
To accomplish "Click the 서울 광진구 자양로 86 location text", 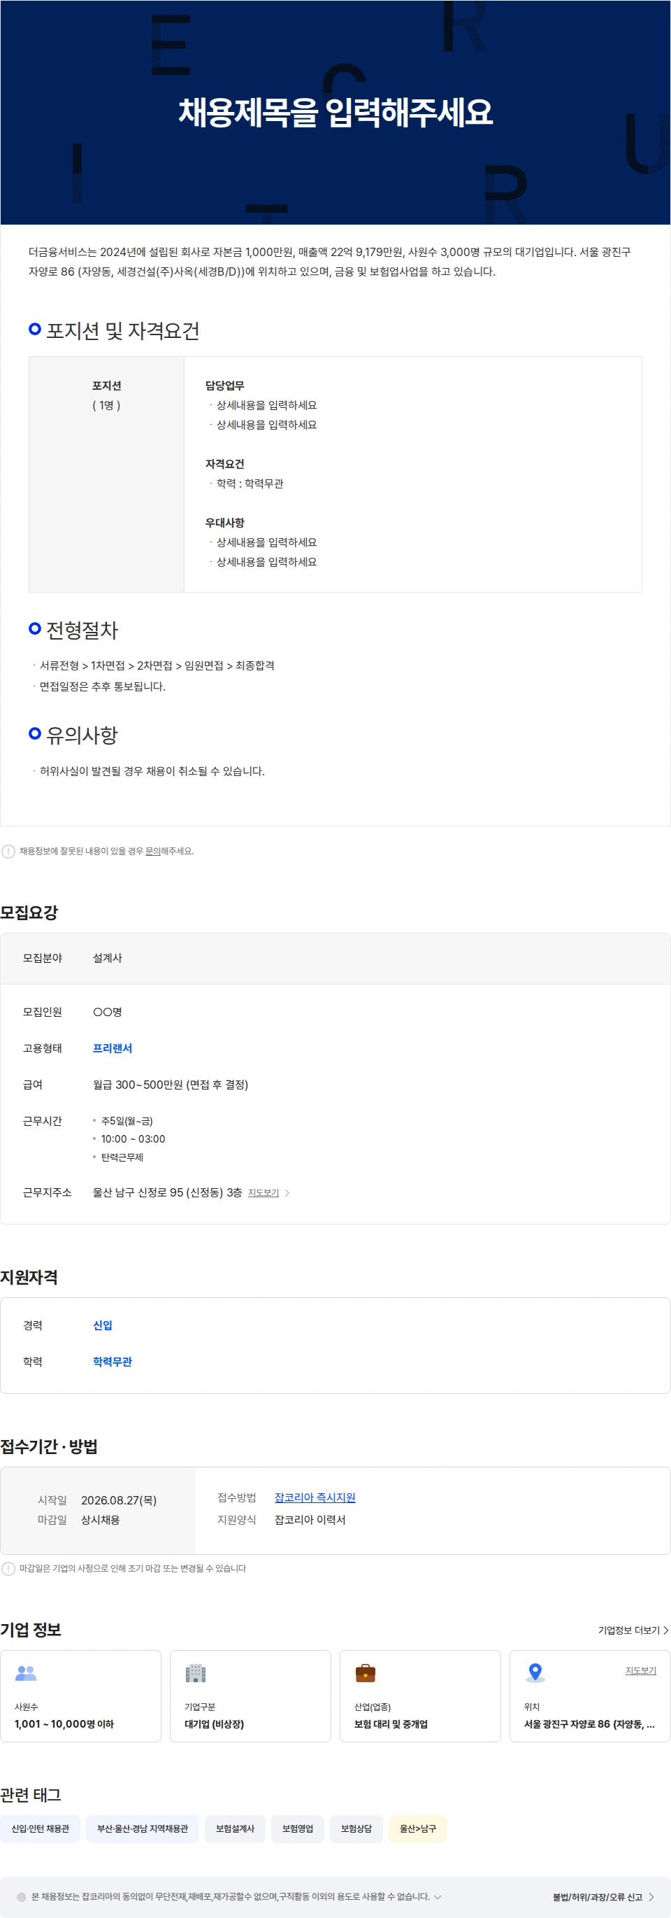I will (x=589, y=1723).
